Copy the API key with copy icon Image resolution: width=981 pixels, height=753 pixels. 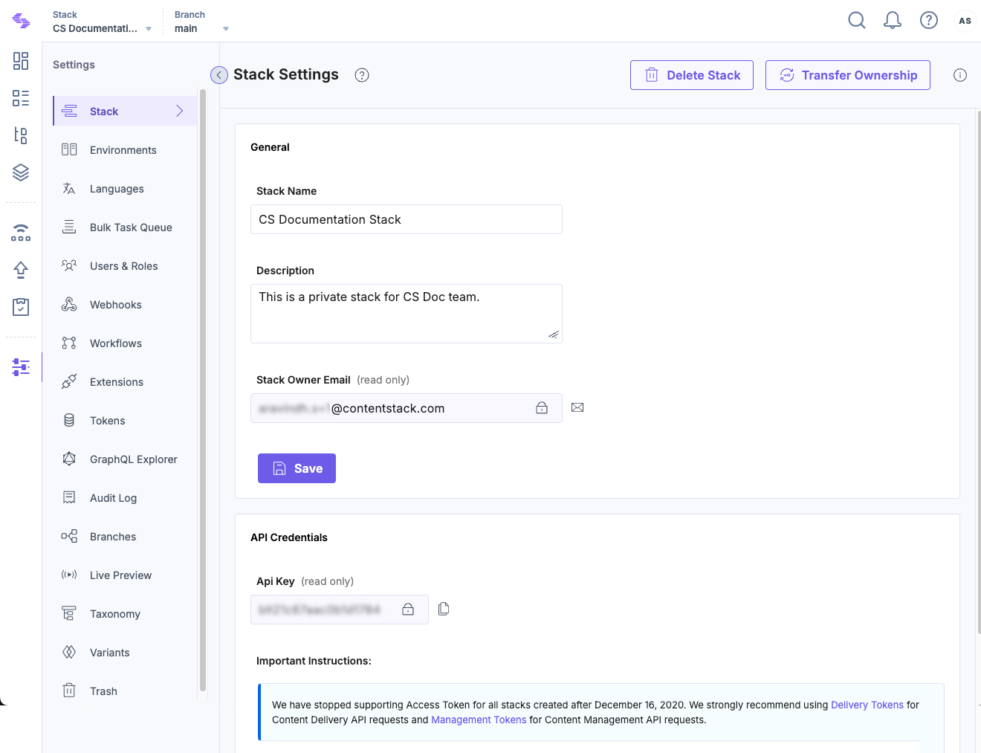pyautogui.click(x=444, y=609)
